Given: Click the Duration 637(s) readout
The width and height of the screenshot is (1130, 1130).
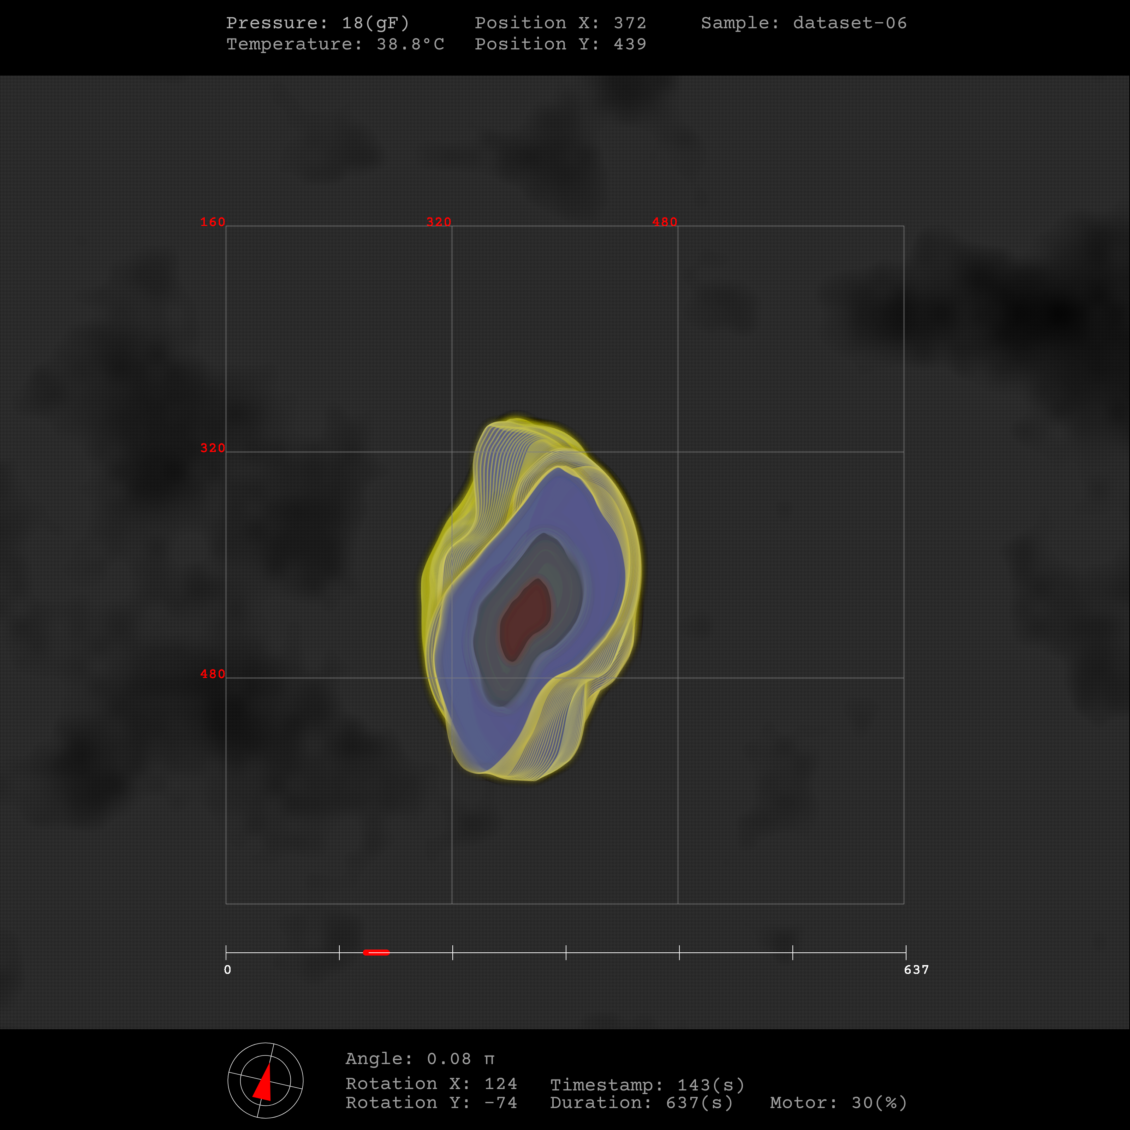Looking at the screenshot, I should pos(641,1102).
